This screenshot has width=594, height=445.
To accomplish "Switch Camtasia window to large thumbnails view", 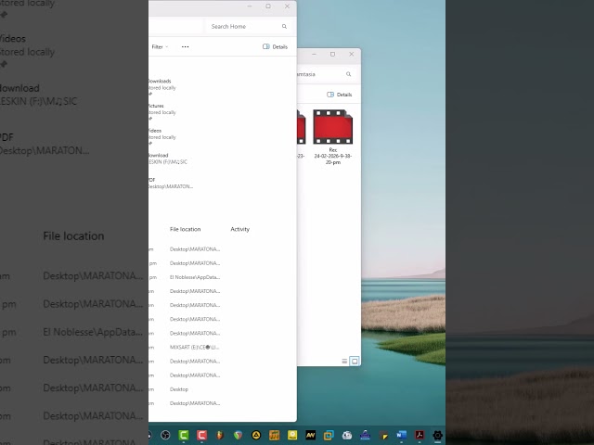I will [x=355, y=361].
